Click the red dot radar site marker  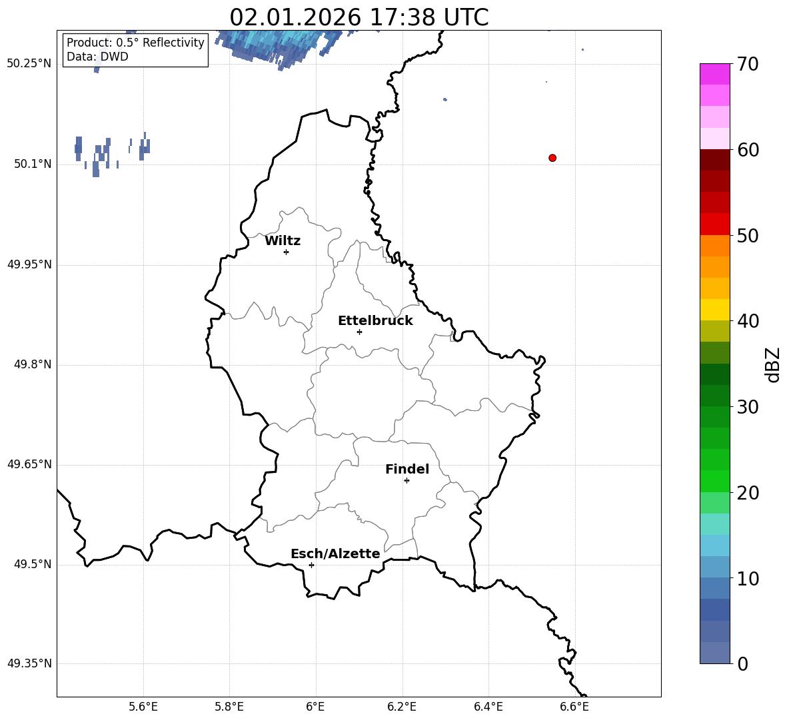552,158
